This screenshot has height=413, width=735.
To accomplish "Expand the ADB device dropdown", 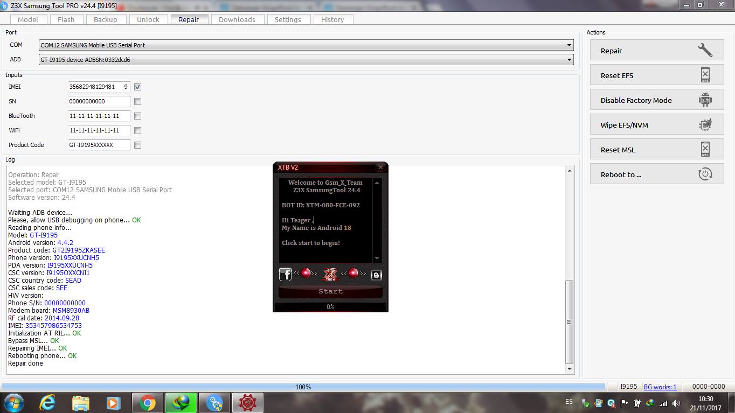I will tap(569, 60).
